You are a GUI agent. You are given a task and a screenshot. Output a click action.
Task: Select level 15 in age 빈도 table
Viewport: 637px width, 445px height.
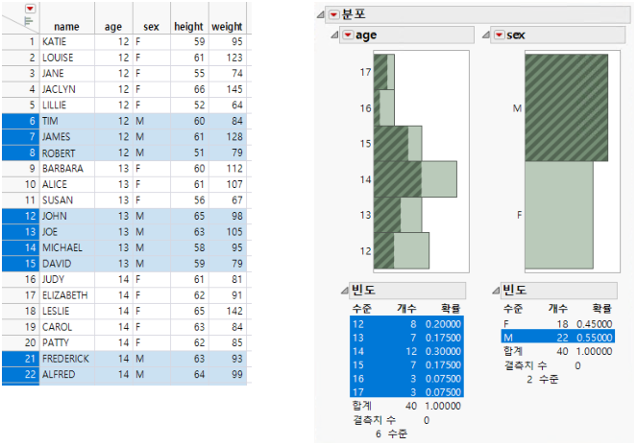click(x=406, y=364)
